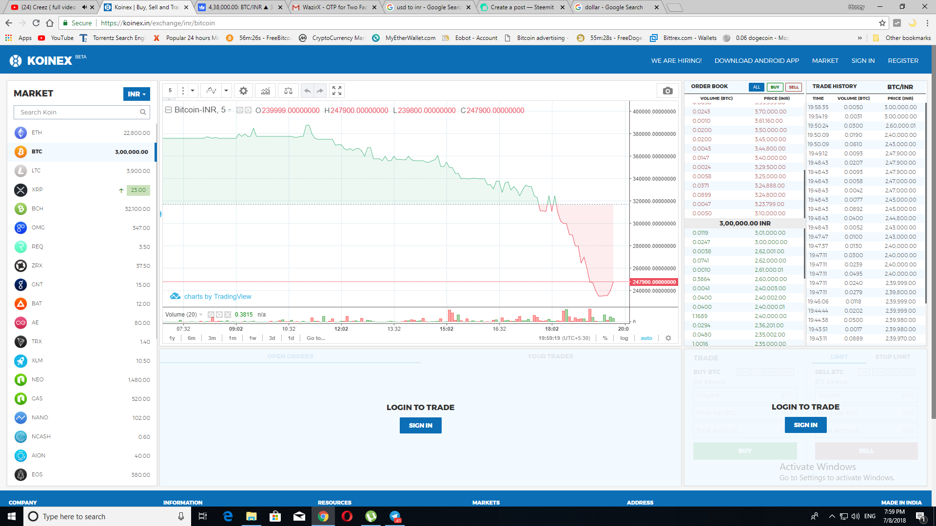Set chart range to 1d
The width and height of the screenshot is (936, 526).
point(291,338)
